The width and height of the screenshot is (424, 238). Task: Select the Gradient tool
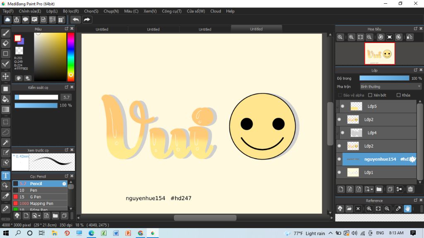pyautogui.click(x=6, y=109)
